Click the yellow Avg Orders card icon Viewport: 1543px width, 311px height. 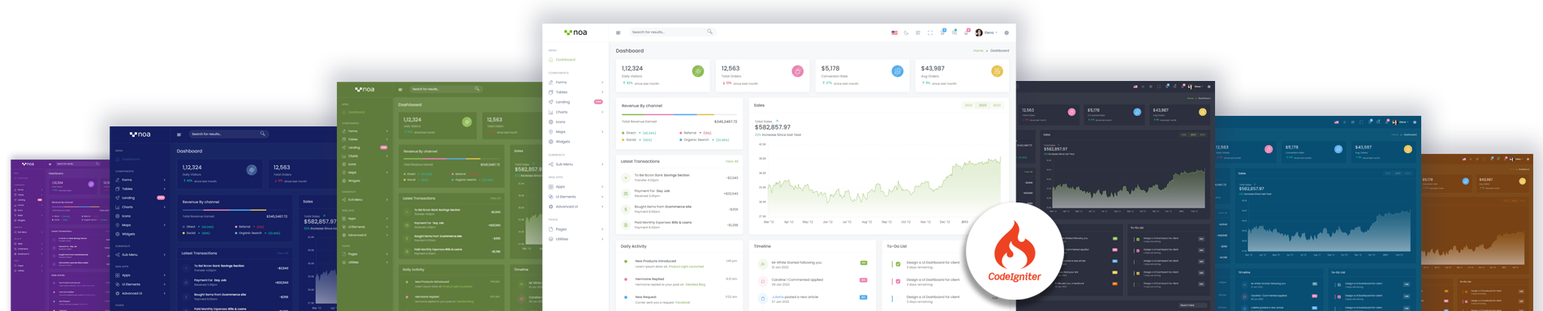pyautogui.click(x=997, y=71)
